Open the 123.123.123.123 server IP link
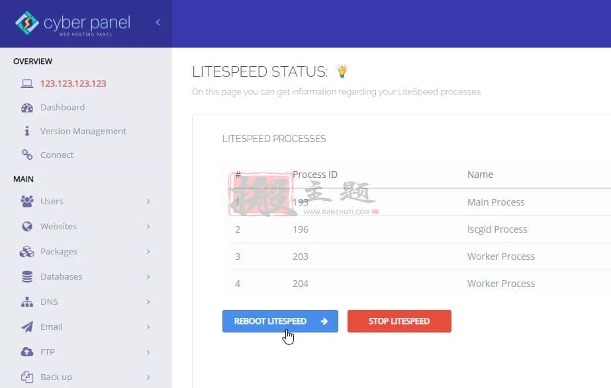The width and height of the screenshot is (611, 388). pyautogui.click(x=73, y=84)
